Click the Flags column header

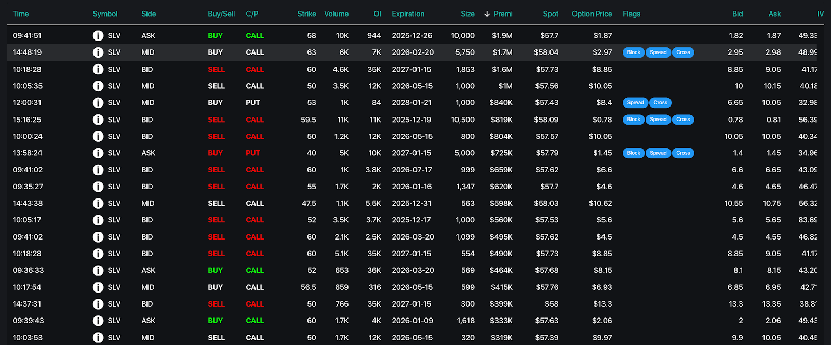point(632,14)
